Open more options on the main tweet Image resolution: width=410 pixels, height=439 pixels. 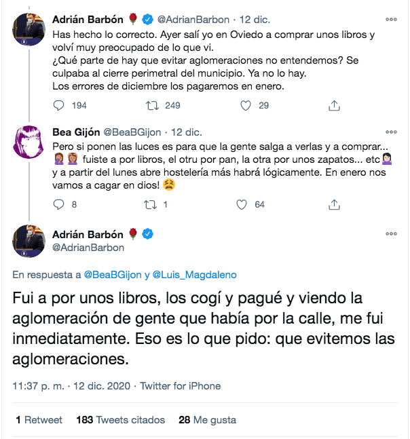pos(391,234)
